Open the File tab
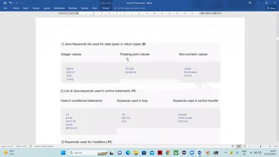The image size is (279, 157). (x=5, y=8)
